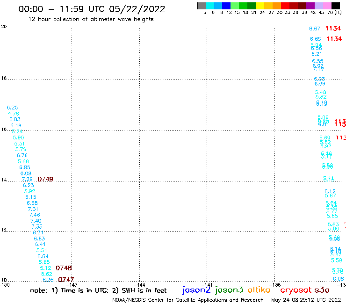Click the wave height value 5.31
The image size is (346, 304).
point(20,144)
